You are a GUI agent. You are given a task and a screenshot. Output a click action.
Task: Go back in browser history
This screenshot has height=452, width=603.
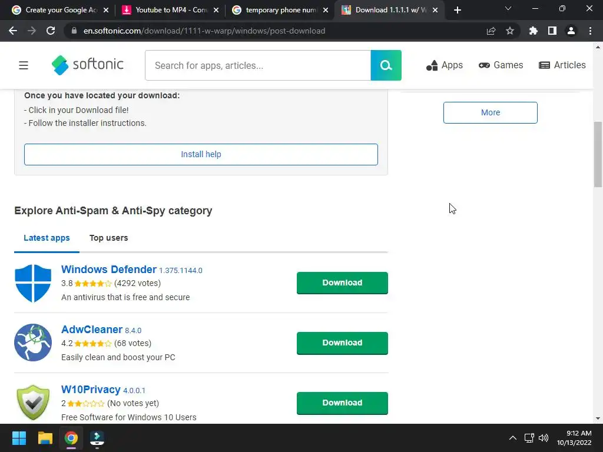click(13, 31)
